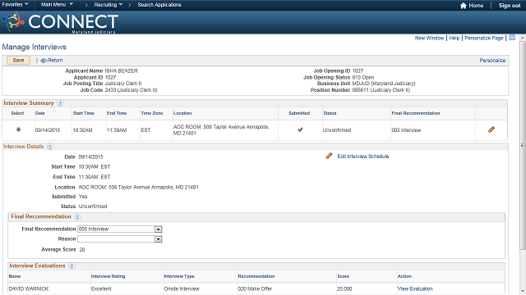
Task: Click the scrollbar down arrow
Action: [x=523, y=292]
